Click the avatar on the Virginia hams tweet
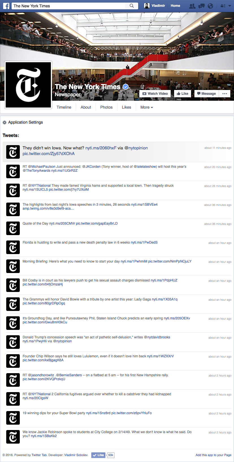Viewport: 234px width, 462px height. [13, 190]
